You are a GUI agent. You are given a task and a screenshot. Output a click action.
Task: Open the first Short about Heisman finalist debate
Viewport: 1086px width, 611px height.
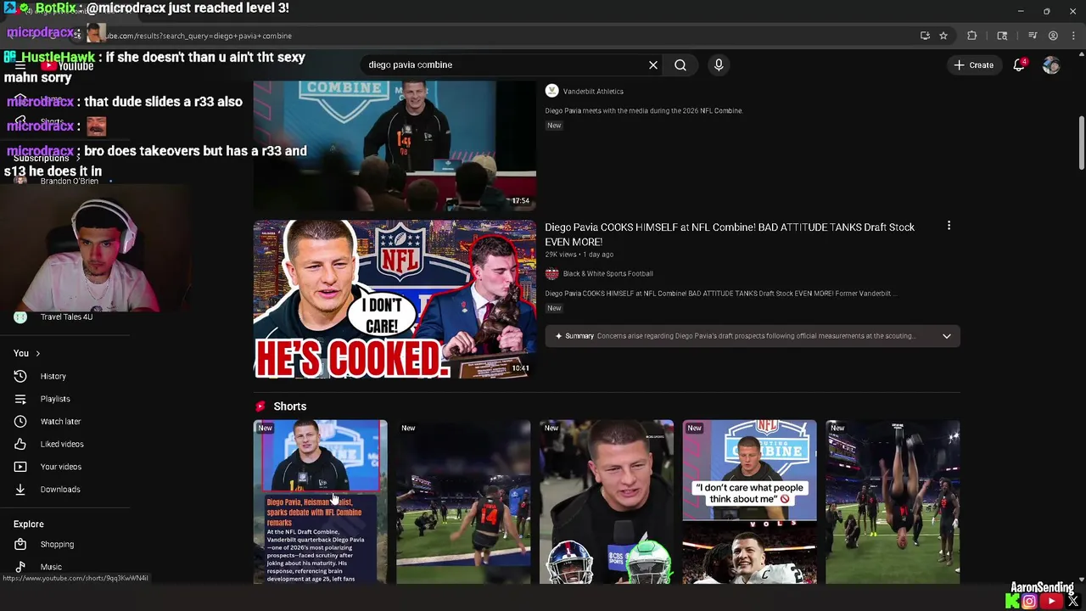(x=320, y=502)
